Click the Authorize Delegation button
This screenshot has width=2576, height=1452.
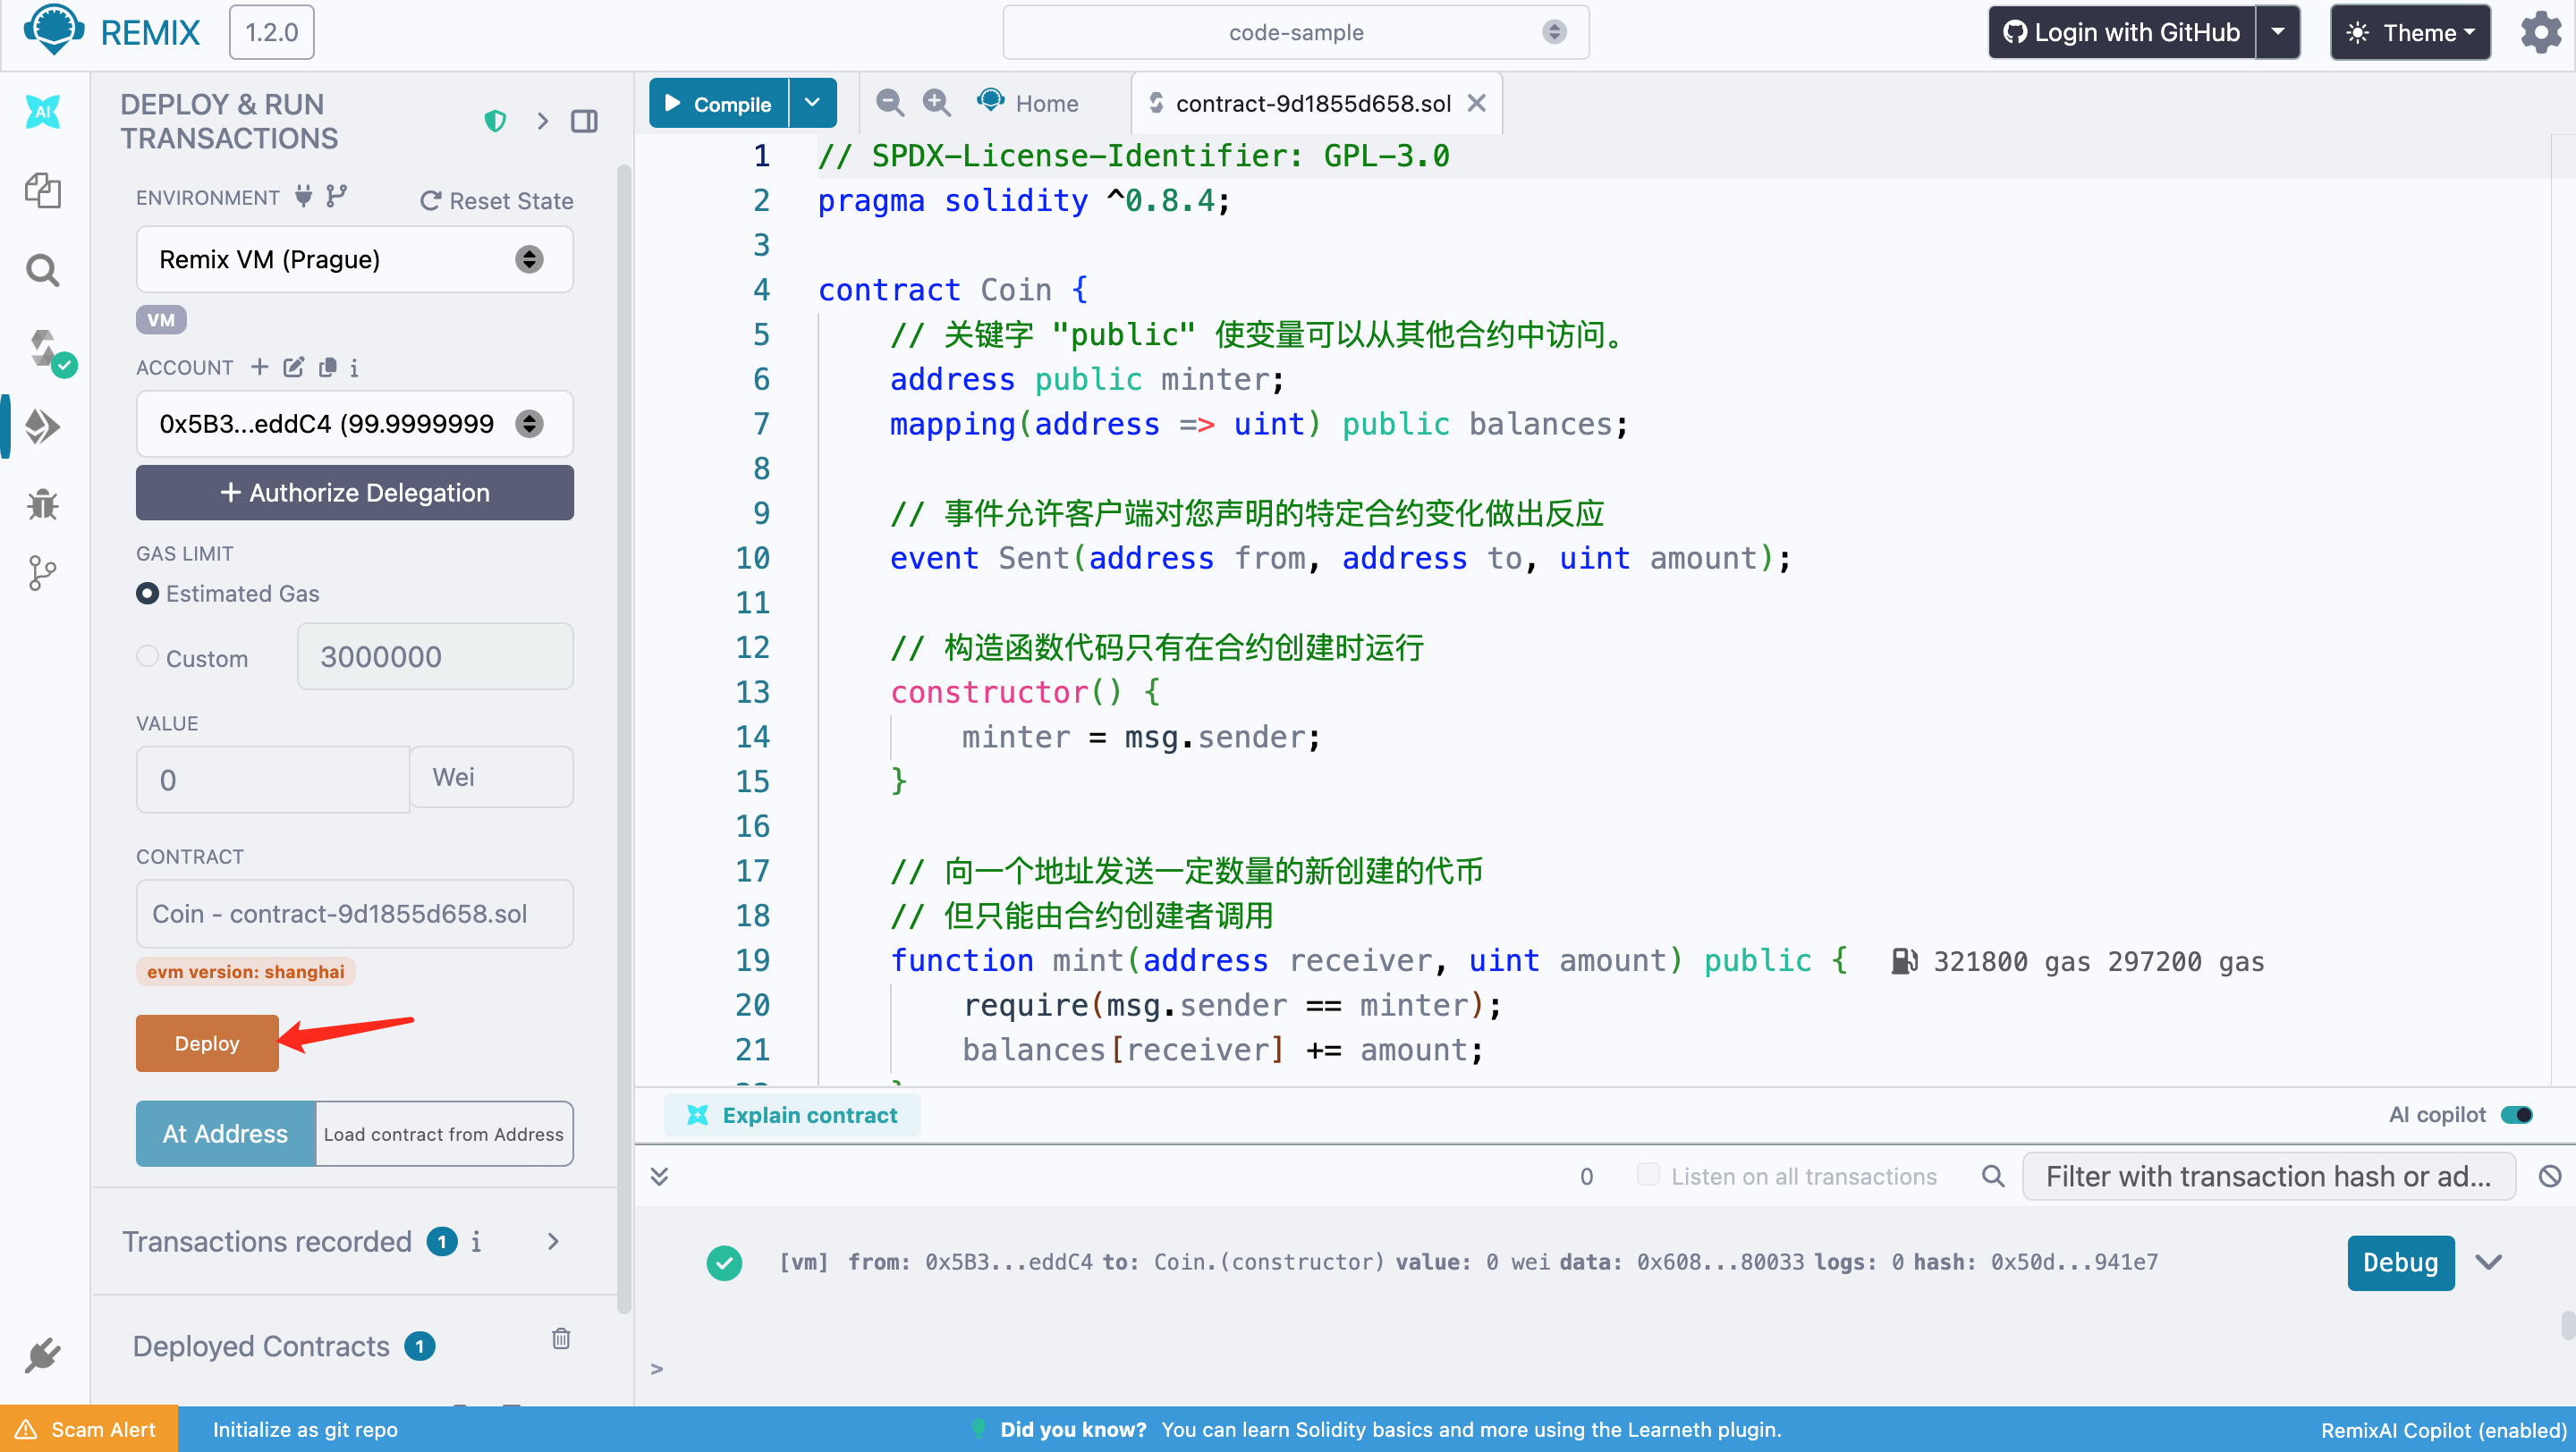[x=354, y=493]
